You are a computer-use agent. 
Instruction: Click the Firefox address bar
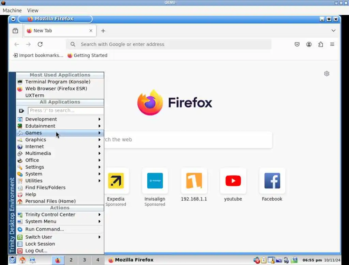[x=169, y=44]
